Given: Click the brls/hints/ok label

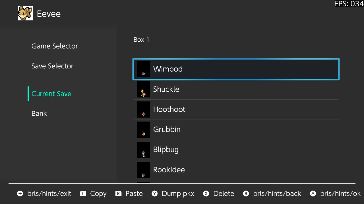Looking at the screenshot, I should 340,194.
